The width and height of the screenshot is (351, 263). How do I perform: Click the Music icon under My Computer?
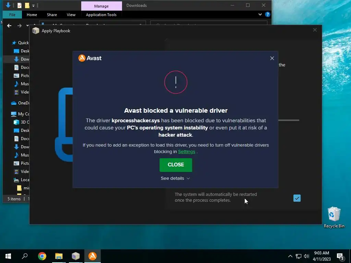16,155
